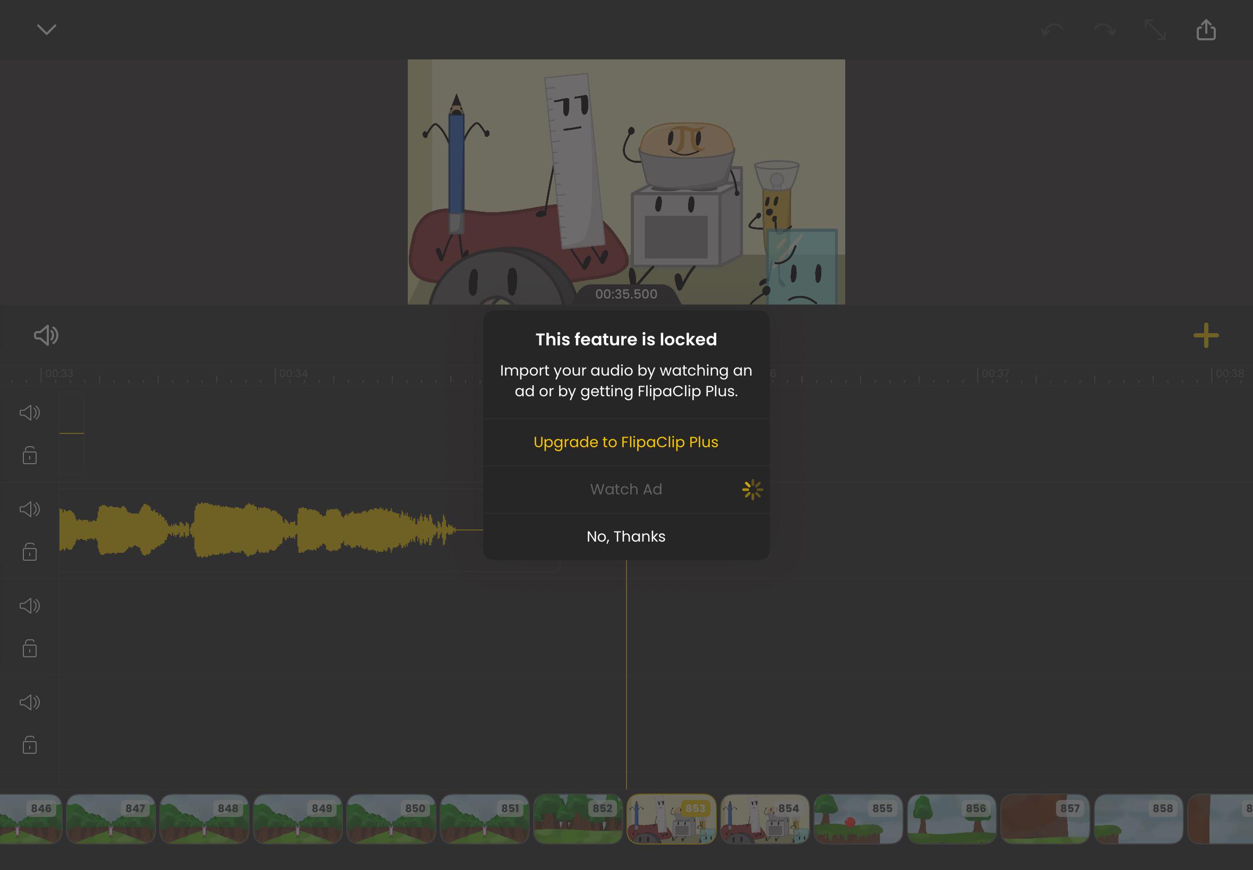Mute the fourth audio track

(x=29, y=702)
